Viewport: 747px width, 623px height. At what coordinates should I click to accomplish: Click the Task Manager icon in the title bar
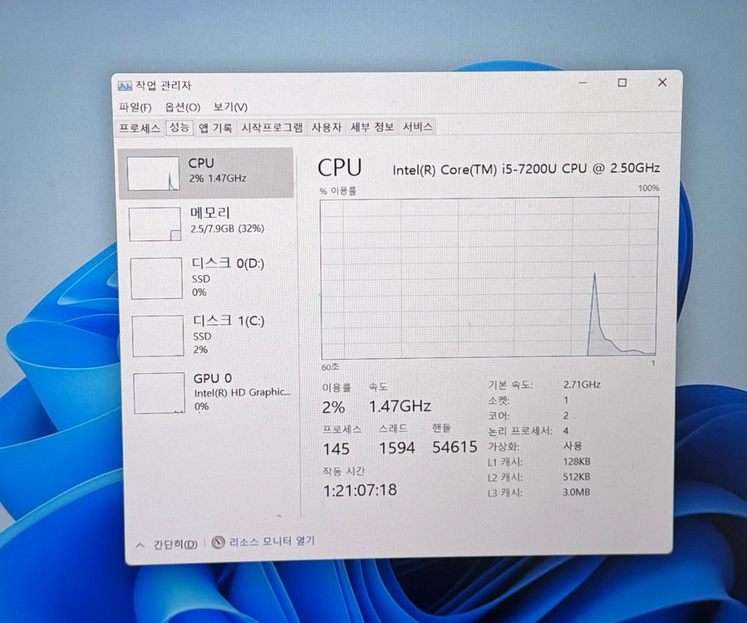(126, 84)
